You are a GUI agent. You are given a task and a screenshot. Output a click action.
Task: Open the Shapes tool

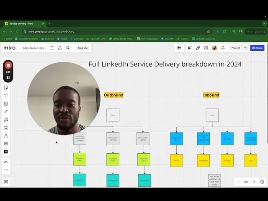[x=6, y=120]
